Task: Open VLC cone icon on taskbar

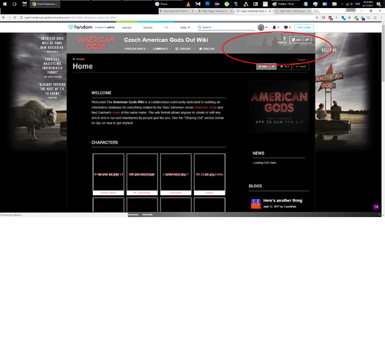Action: pos(188,4)
